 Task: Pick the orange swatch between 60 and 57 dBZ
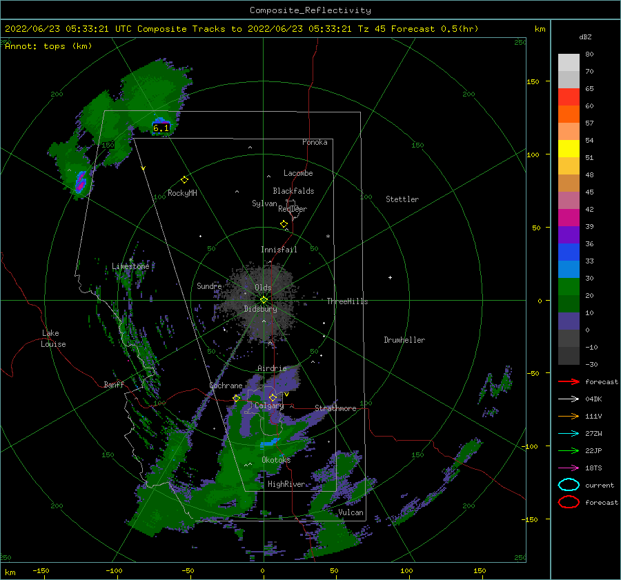pos(569,114)
